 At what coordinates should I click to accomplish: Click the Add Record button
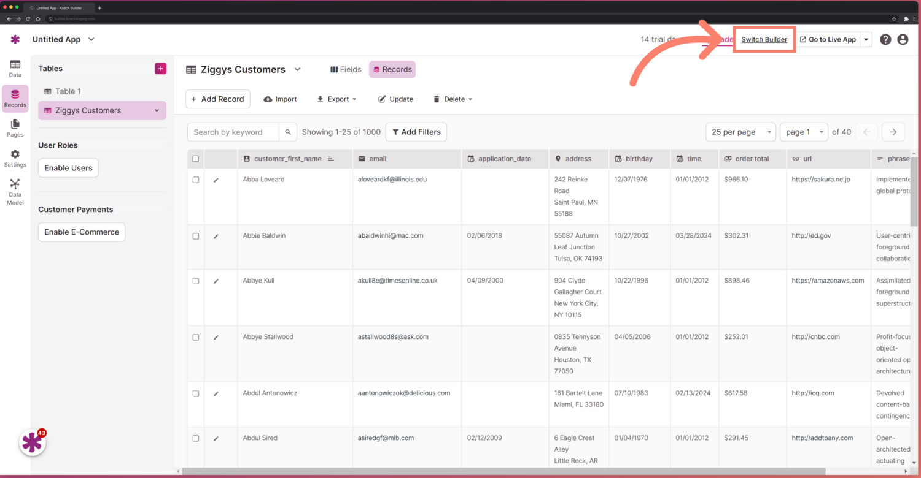pos(217,99)
